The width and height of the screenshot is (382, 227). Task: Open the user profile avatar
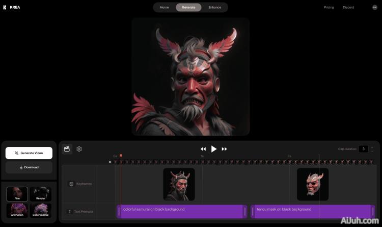(x=375, y=7)
